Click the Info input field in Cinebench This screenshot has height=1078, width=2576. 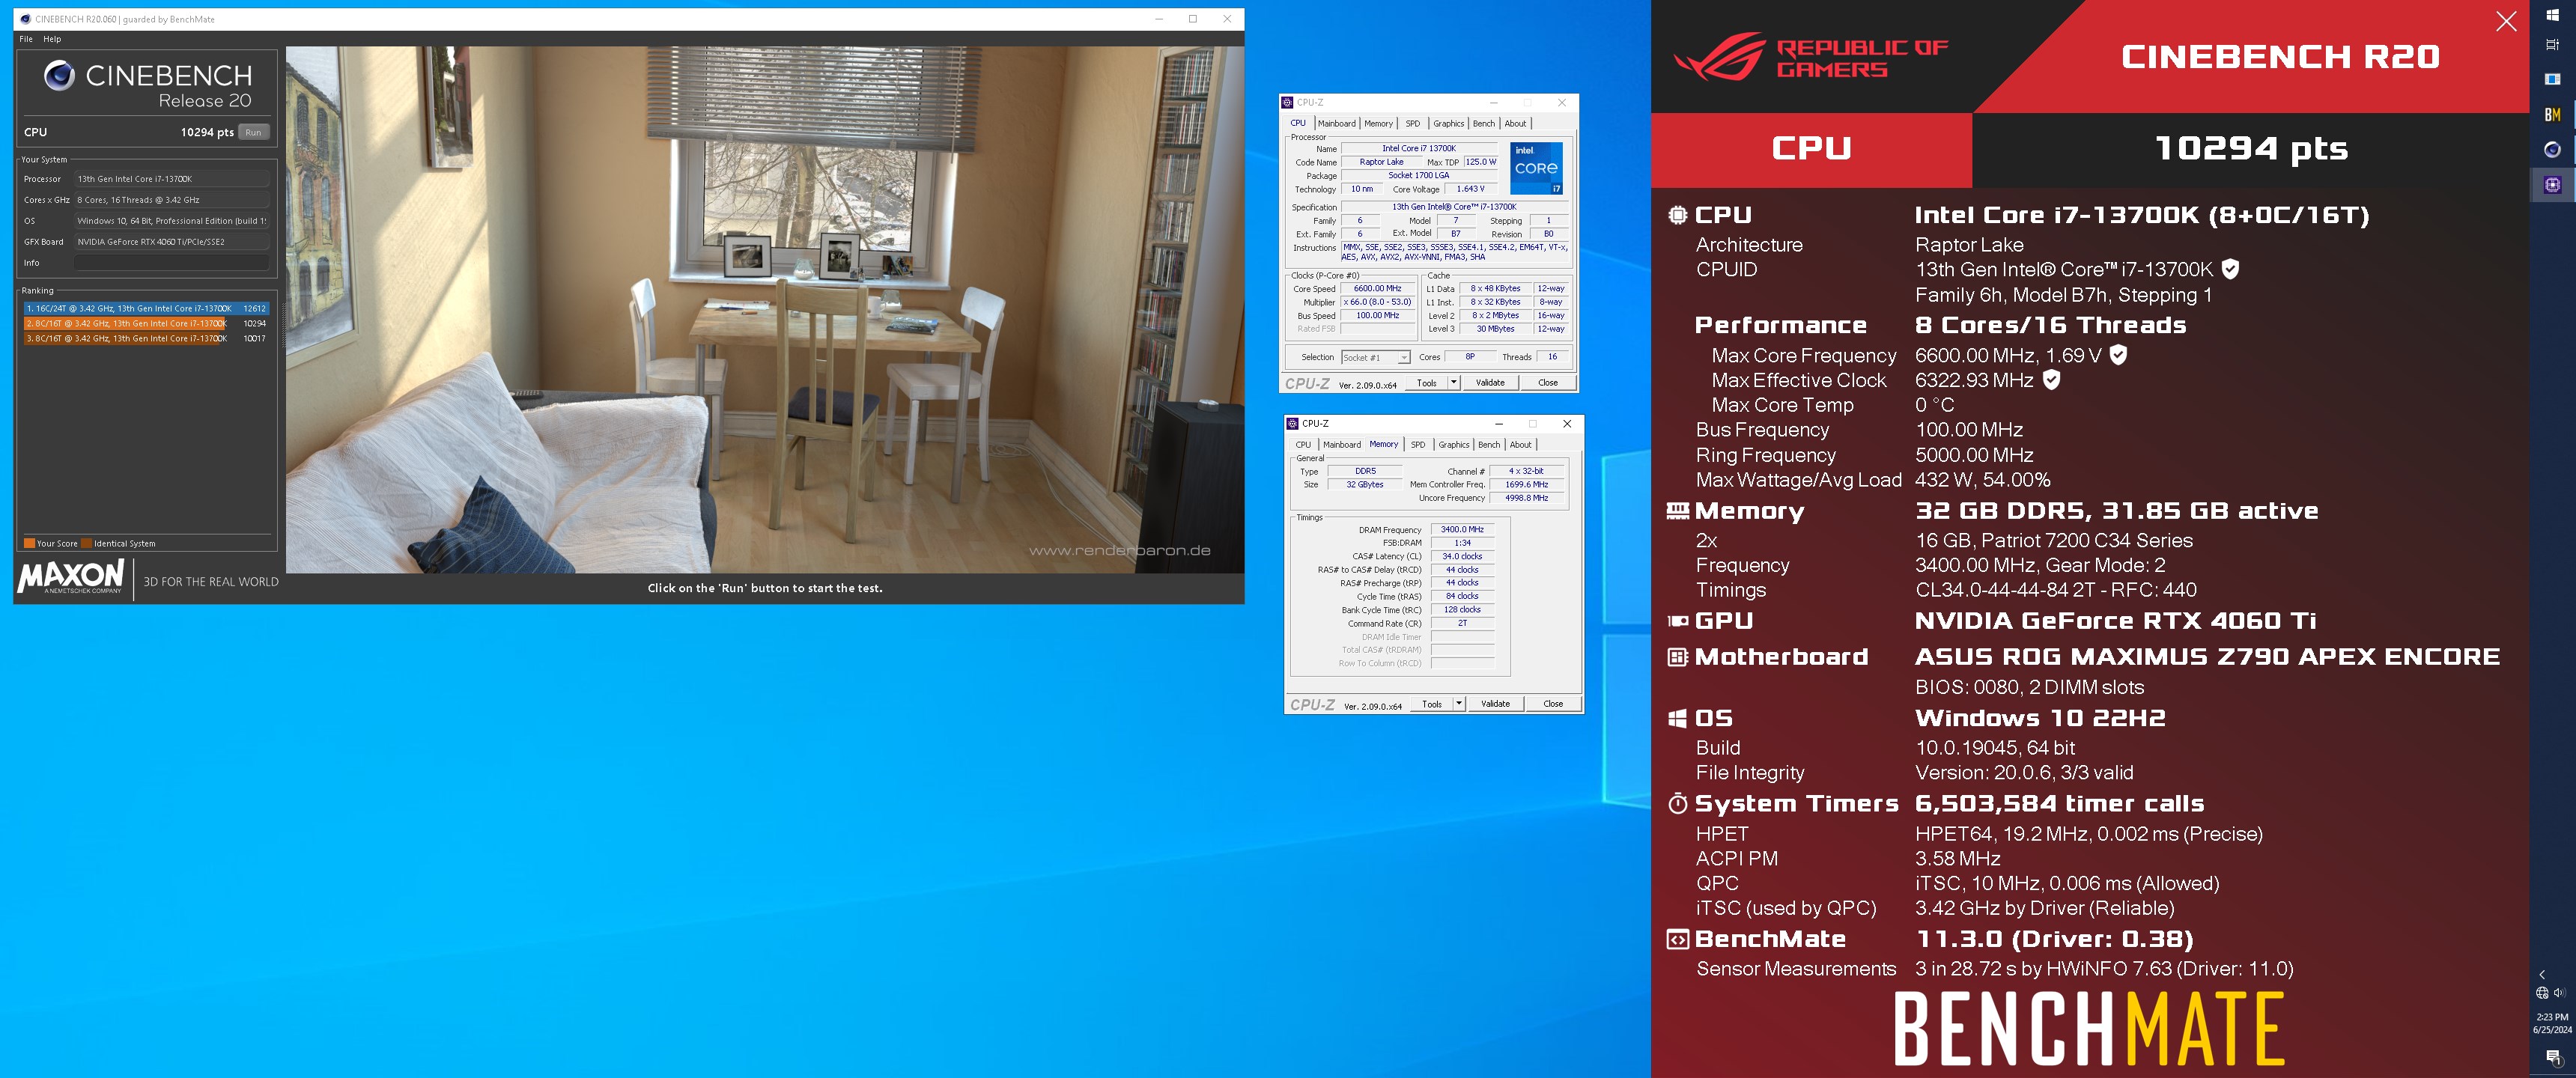pyautogui.click(x=172, y=263)
